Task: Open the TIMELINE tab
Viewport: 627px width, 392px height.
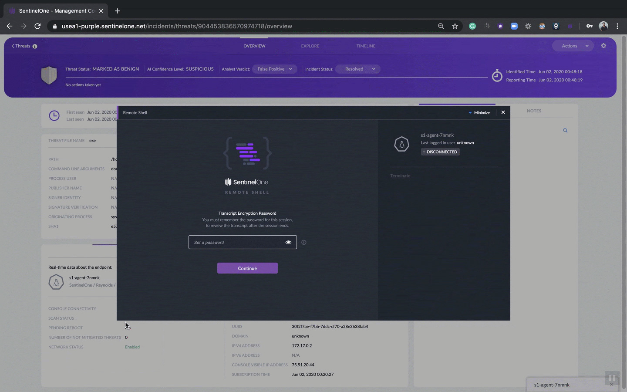Action: pos(366,46)
